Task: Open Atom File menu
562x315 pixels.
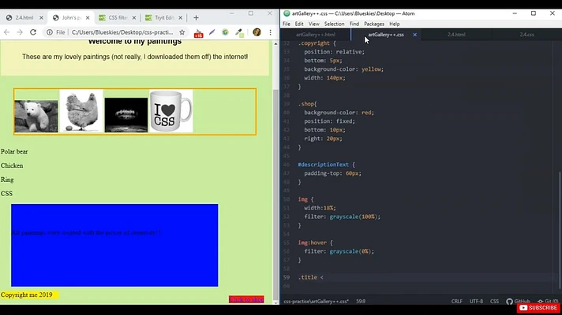Action: pyautogui.click(x=287, y=24)
